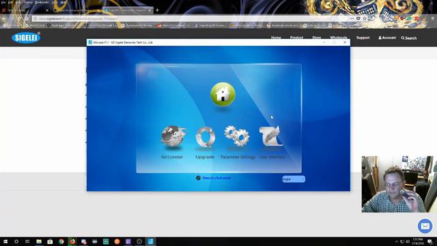This screenshot has height=246, width=437.
Task: Bookmark this page with the star icon
Action: click(x=365, y=18)
